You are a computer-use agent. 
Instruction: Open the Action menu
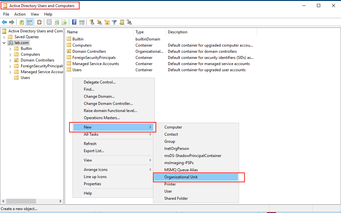20,14
